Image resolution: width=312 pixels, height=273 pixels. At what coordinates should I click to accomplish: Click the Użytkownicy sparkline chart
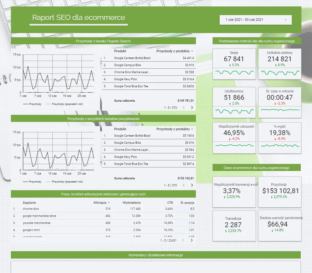[x=234, y=111]
